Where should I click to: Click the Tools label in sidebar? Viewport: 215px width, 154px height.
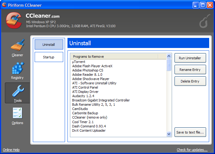click(18, 101)
